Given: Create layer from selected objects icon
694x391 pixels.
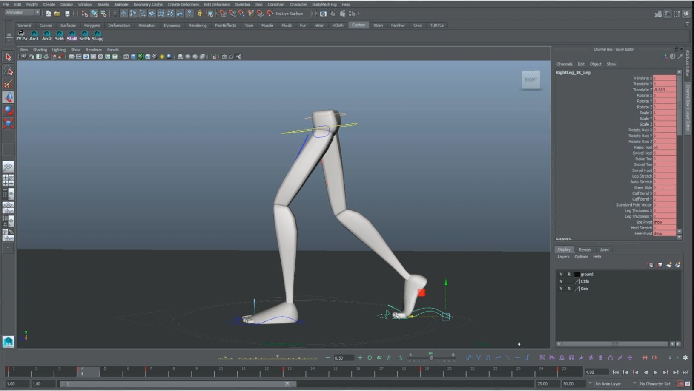Looking at the screenshot, I should coord(677,265).
